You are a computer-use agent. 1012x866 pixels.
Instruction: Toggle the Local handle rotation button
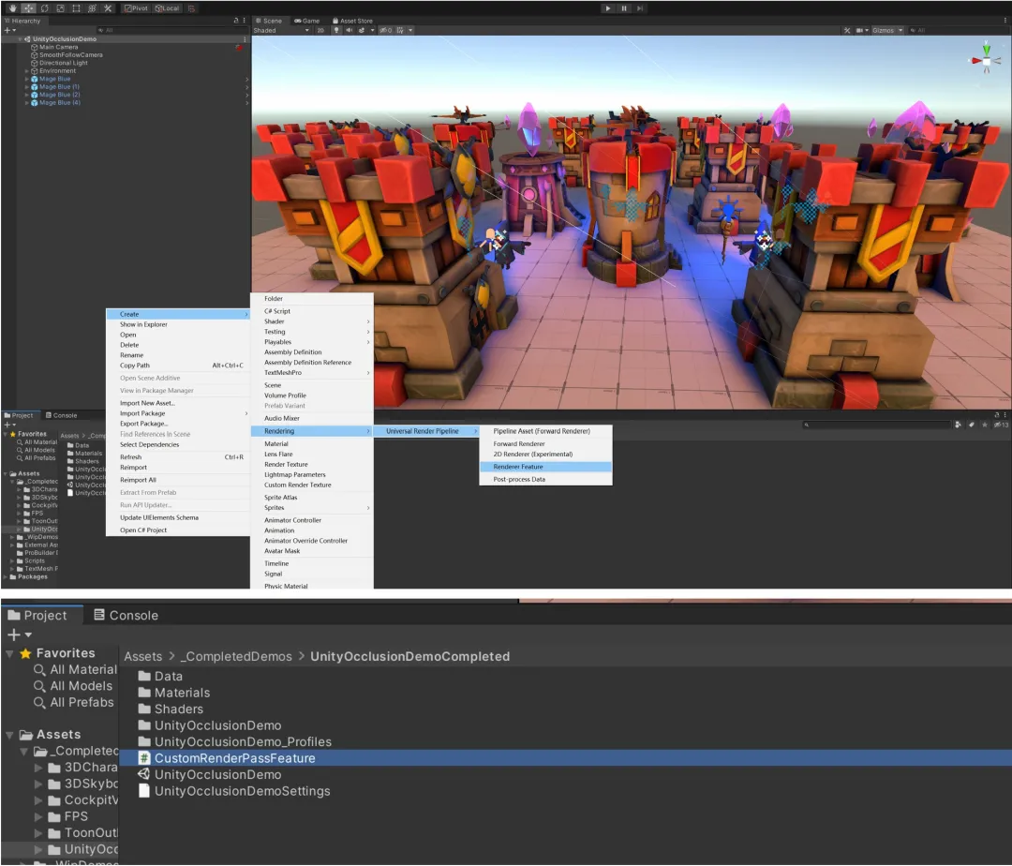tap(167, 8)
